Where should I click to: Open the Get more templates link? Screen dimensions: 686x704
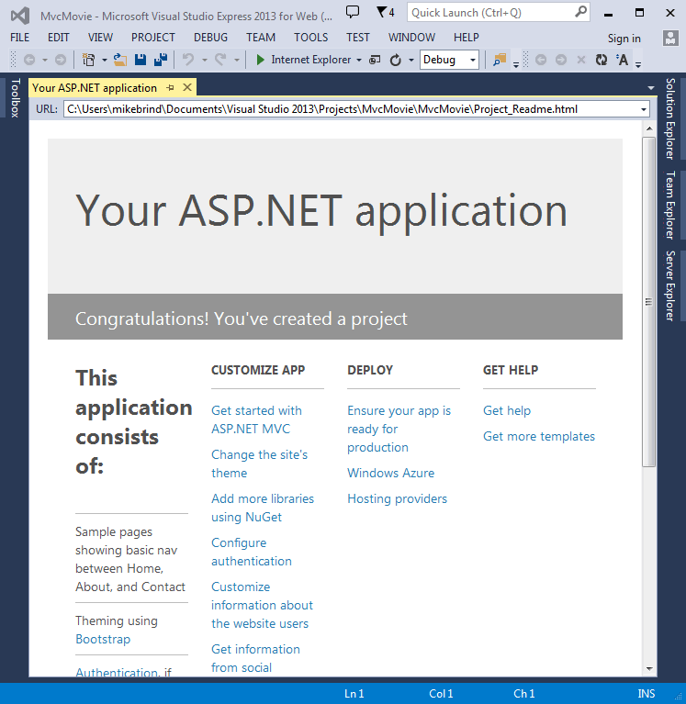[x=539, y=436]
